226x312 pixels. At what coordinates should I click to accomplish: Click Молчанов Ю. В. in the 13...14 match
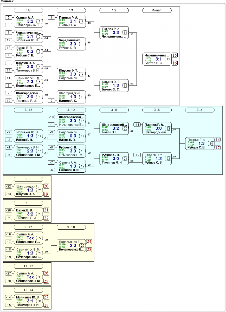tap(28, 297)
